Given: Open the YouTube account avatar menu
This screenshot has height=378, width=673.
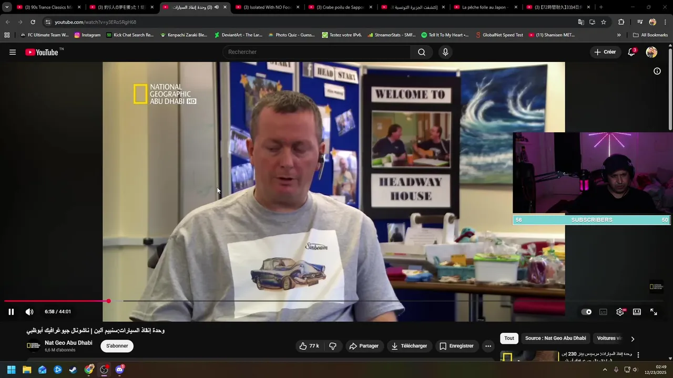Looking at the screenshot, I should coord(651,52).
